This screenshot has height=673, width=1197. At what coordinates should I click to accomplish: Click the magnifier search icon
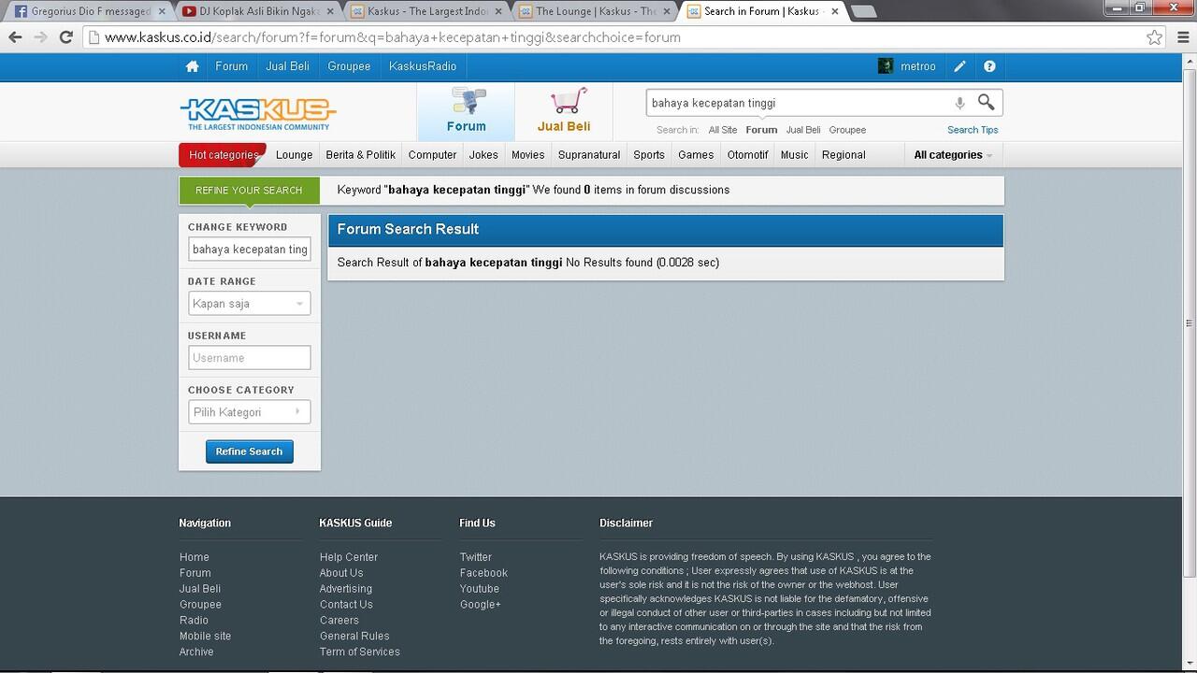click(986, 102)
